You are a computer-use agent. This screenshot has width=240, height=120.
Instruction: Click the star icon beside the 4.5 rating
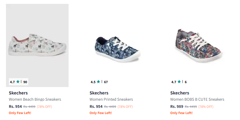98,82
